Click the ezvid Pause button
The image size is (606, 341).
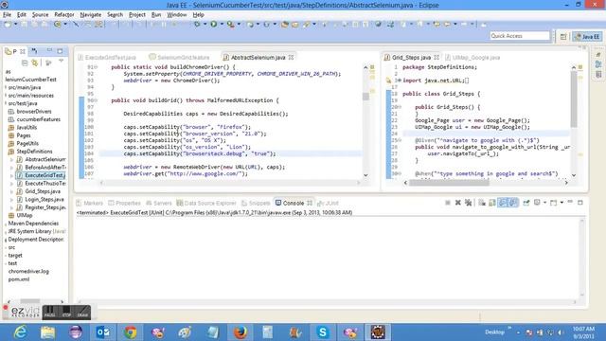(x=50, y=312)
